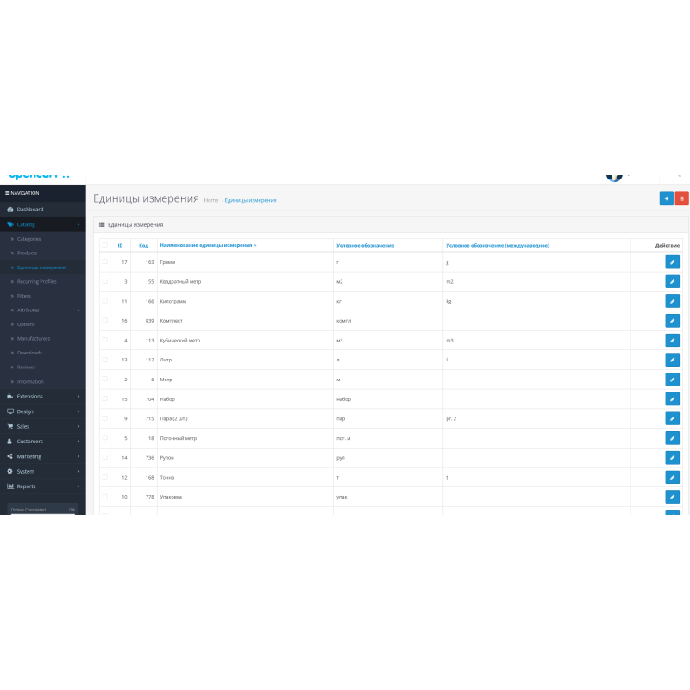Sort by the Наименование единицы измерения column
The height and width of the screenshot is (690, 690).
pos(210,244)
